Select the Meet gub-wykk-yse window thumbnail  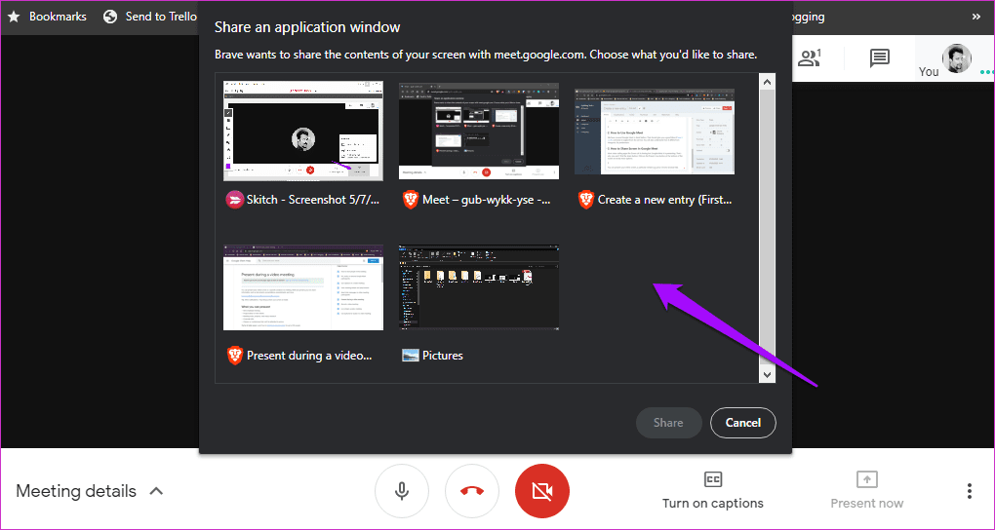click(479, 130)
